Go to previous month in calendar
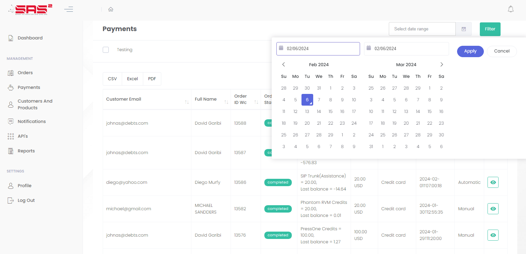526x254 pixels. point(283,65)
